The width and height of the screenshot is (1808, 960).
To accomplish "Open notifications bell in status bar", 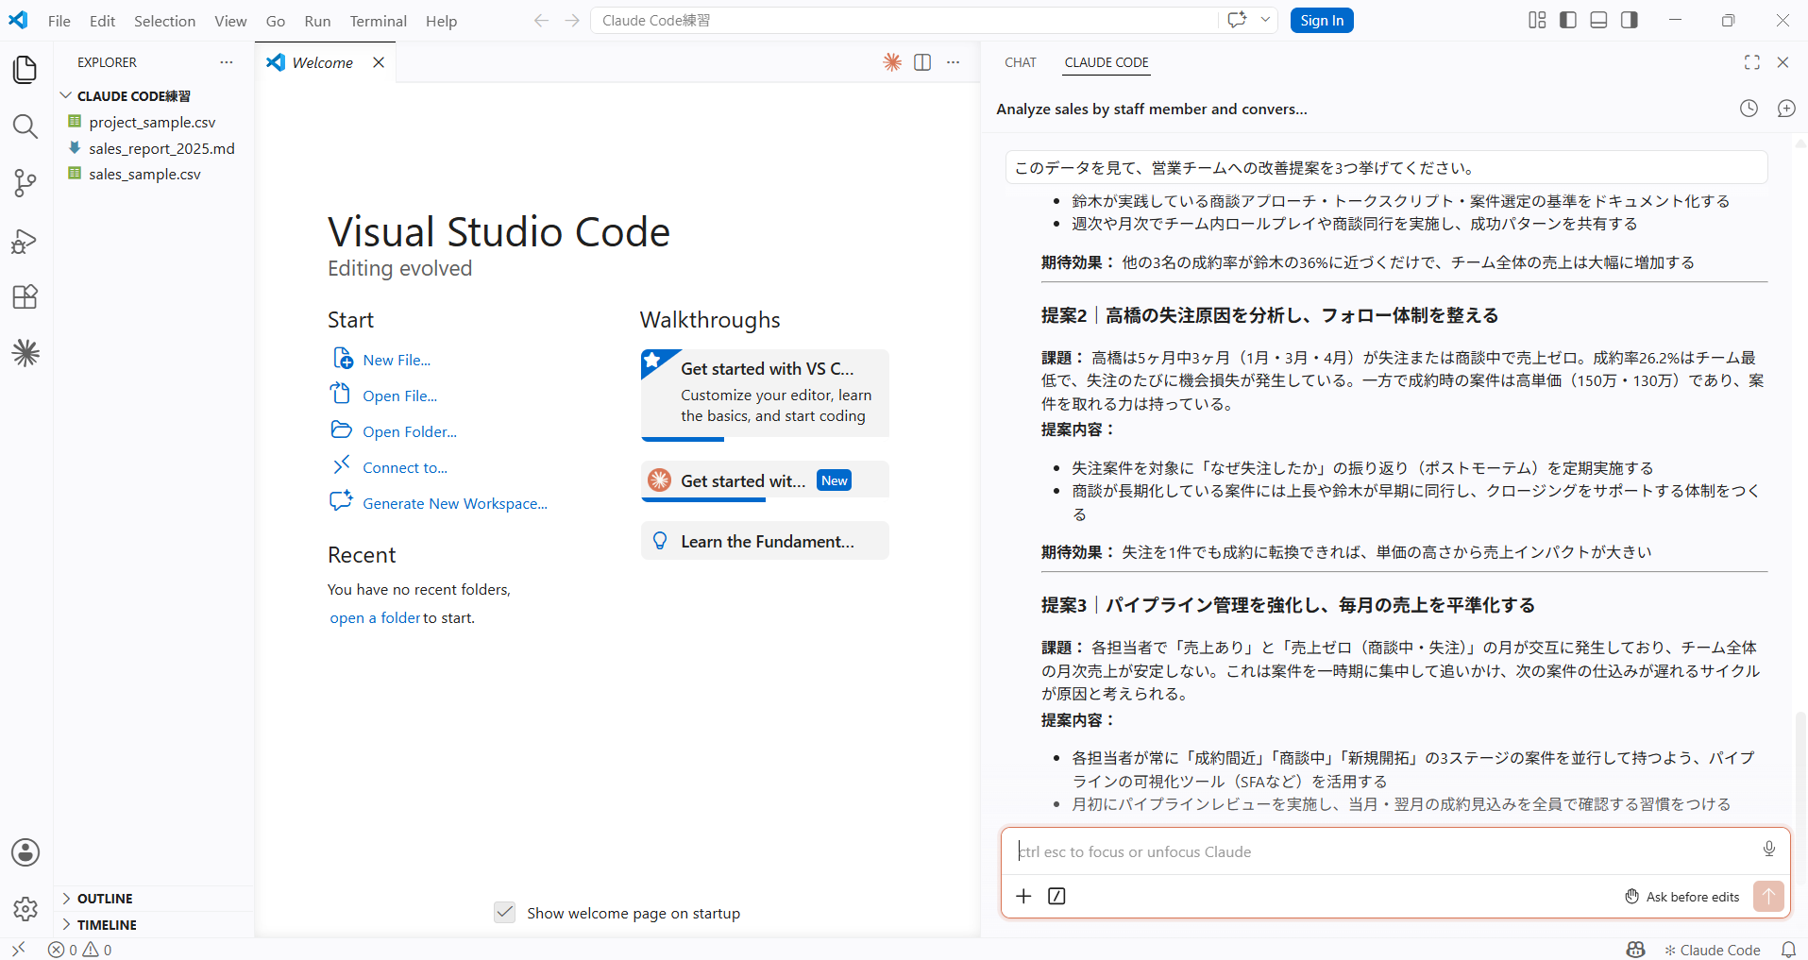I will pyautogui.click(x=1788, y=950).
